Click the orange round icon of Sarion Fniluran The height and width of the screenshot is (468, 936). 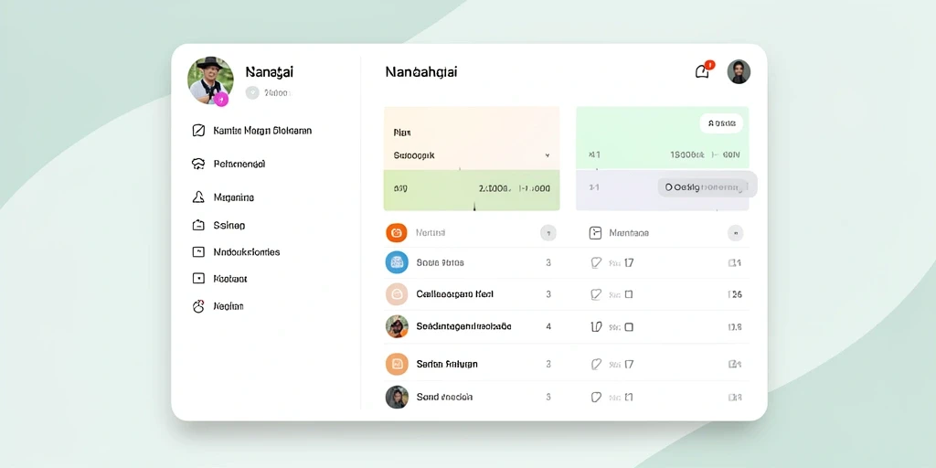[x=397, y=364]
